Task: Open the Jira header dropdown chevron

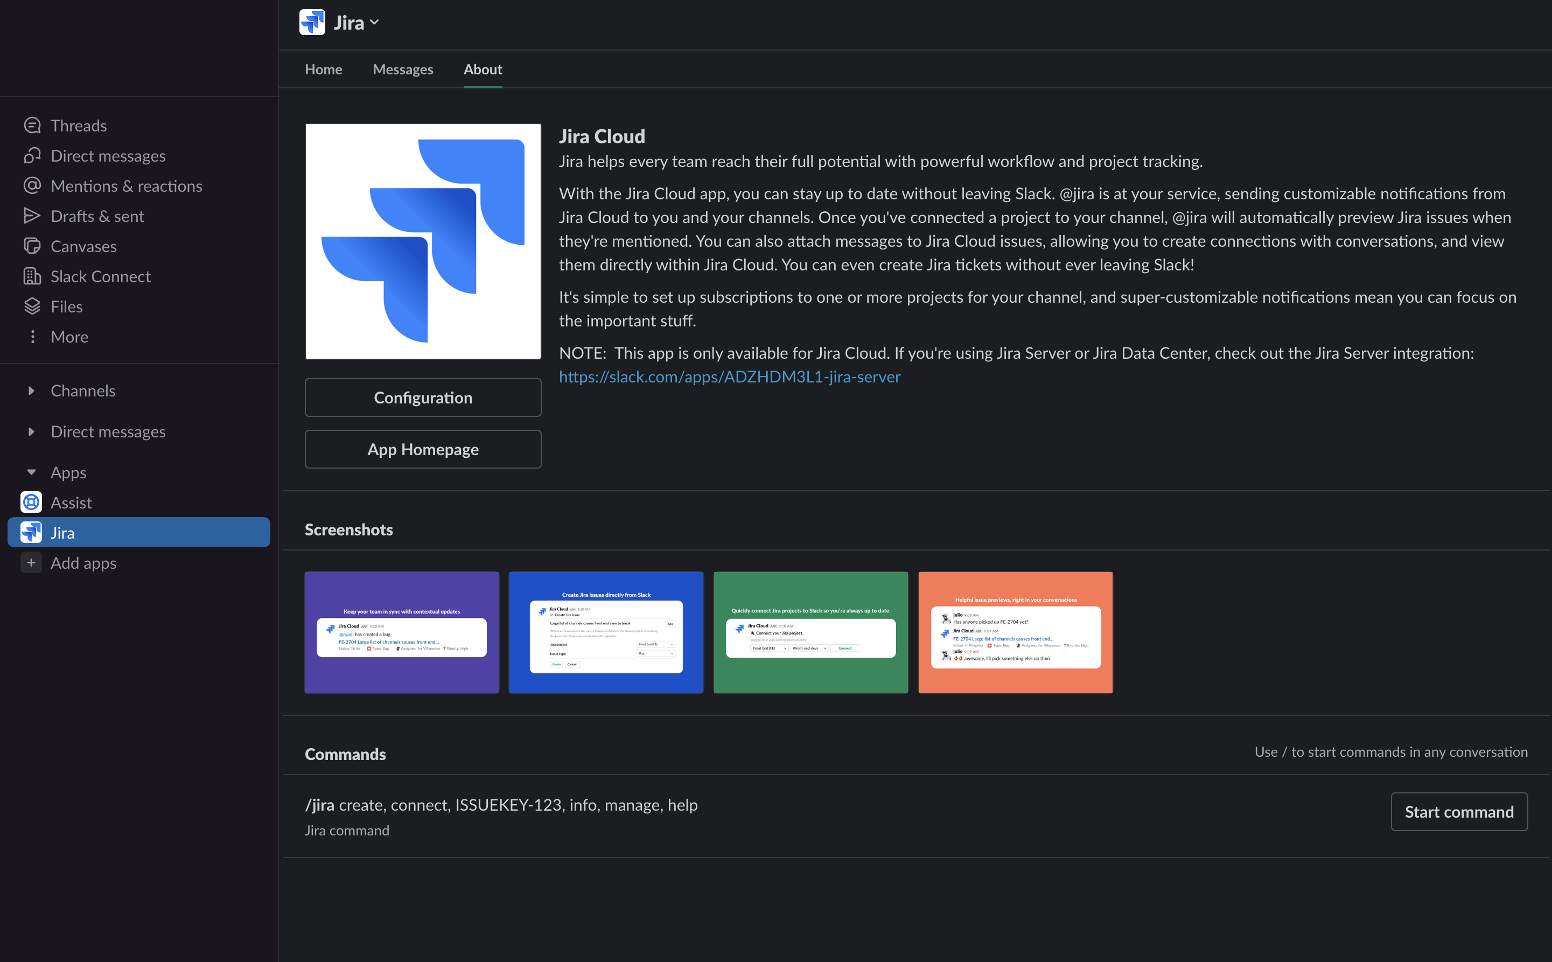Action: (x=375, y=22)
